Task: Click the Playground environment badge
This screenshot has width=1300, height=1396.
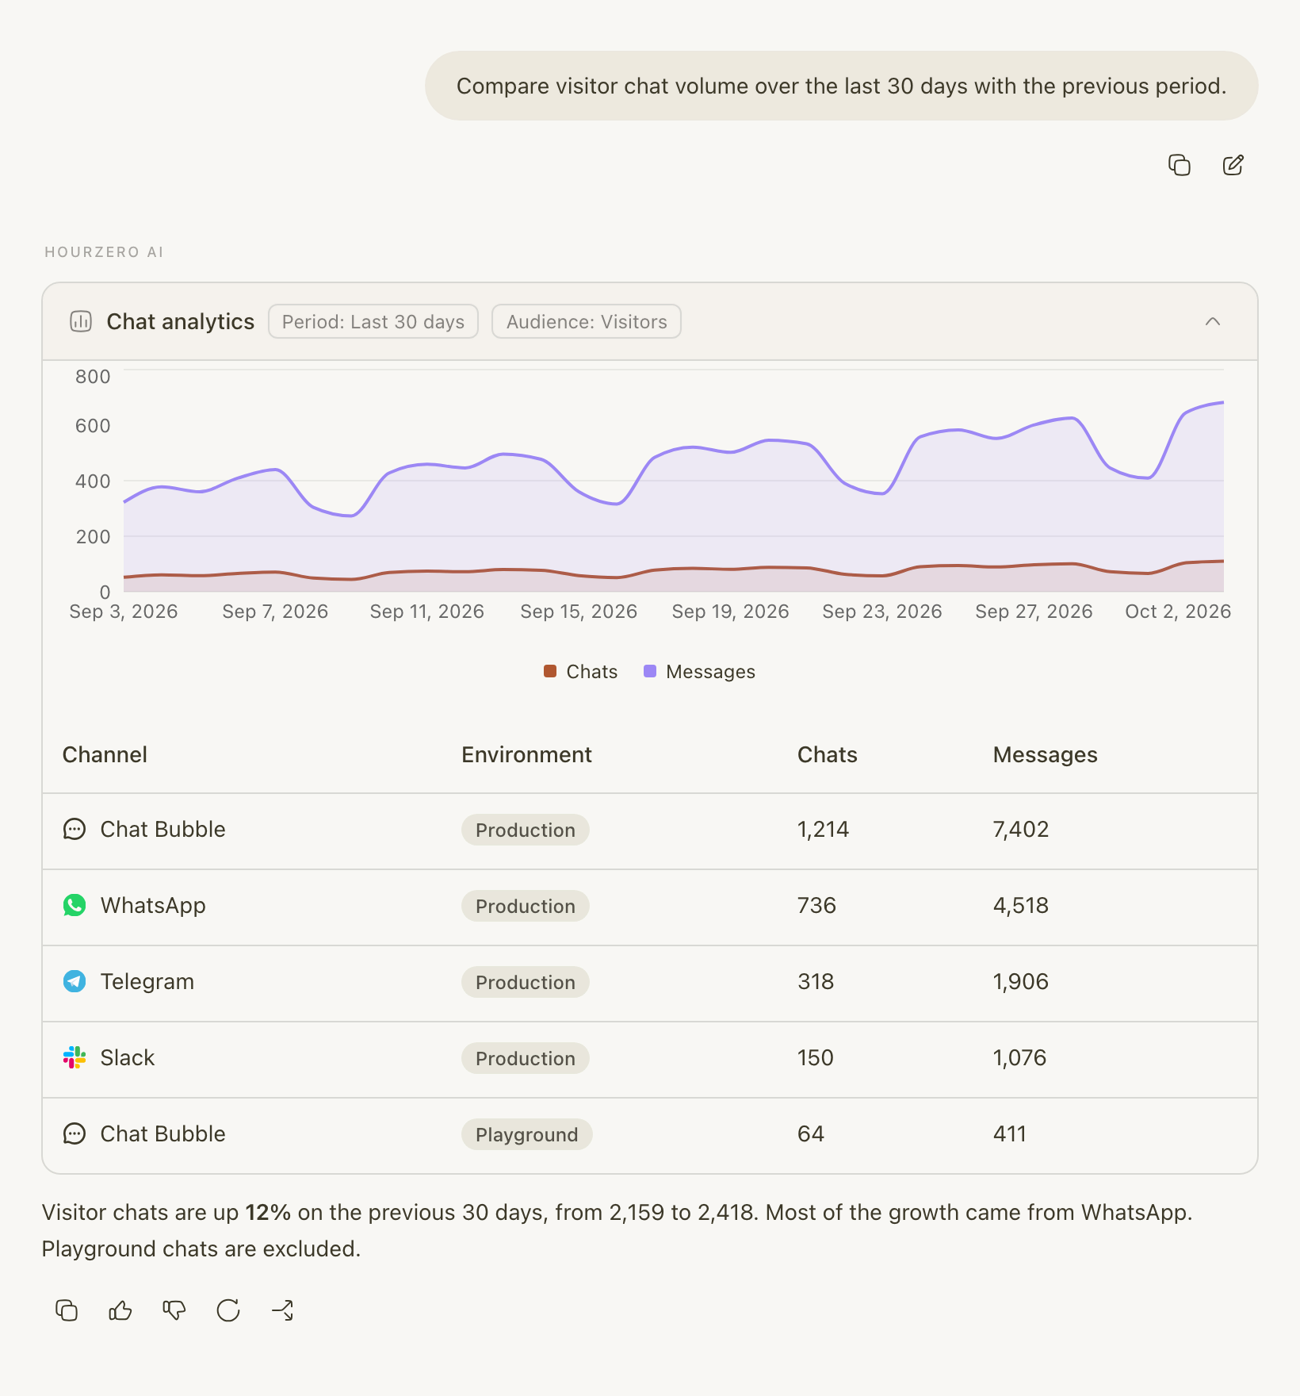Action: [x=527, y=1134]
